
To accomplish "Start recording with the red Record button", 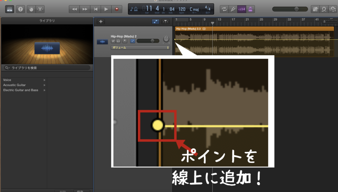I will point(117,9).
